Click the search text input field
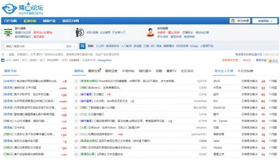Image resolution: width=280 pixels, height=160 pixels. (x=34, y=46)
